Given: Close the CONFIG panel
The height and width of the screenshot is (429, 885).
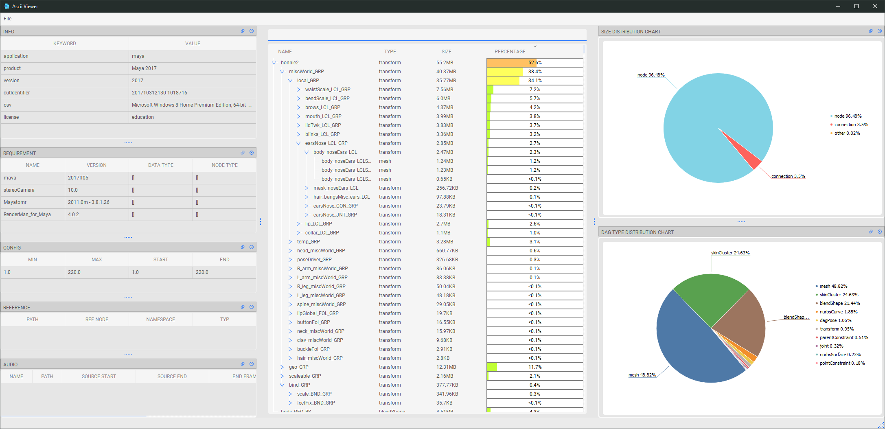Looking at the screenshot, I should coord(252,247).
